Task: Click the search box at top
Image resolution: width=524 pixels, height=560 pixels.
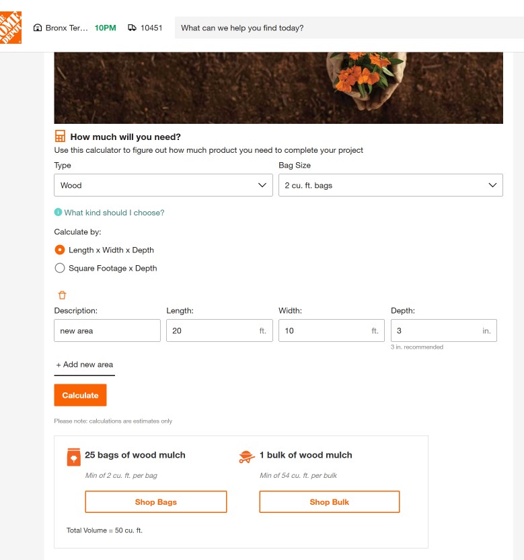Action: pos(348,28)
